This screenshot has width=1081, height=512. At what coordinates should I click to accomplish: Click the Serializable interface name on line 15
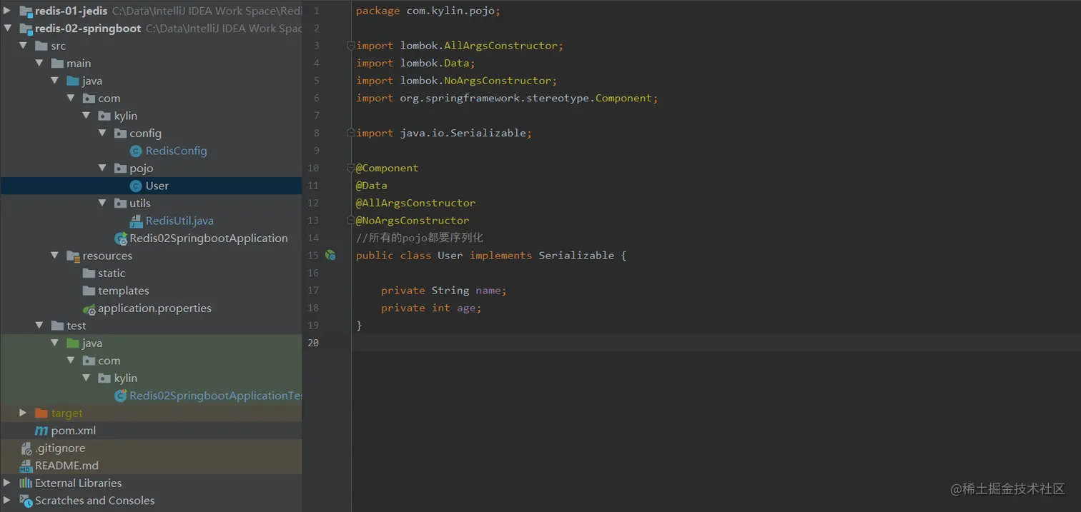click(x=576, y=255)
